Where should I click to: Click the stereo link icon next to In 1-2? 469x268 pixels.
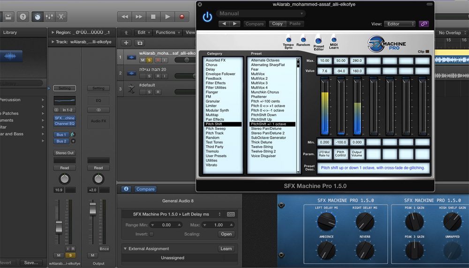[x=56, y=110]
